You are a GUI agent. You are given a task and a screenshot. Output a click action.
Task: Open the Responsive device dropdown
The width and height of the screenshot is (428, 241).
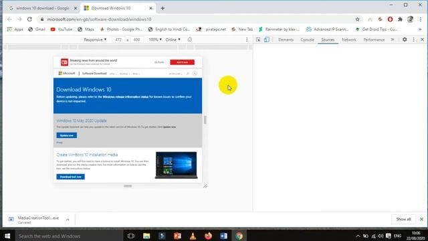tap(95, 39)
